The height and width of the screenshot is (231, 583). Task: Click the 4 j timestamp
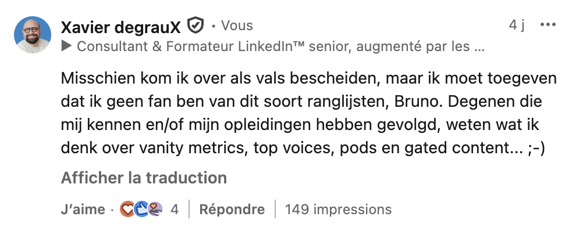[x=517, y=25]
